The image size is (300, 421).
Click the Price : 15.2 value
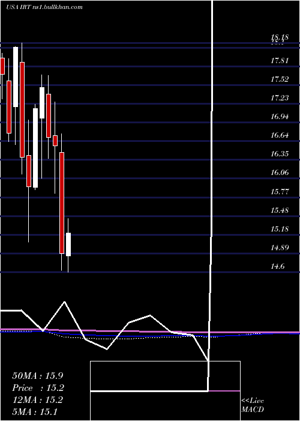click(38, 388)
